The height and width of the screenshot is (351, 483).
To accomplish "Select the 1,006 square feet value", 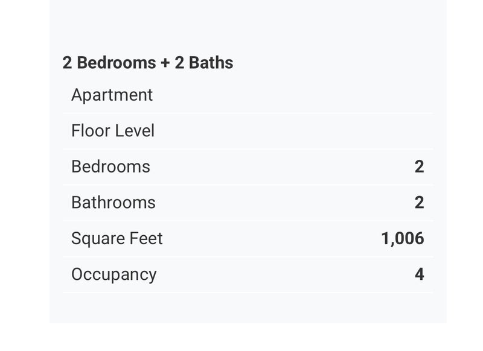I will coord(403,238).
